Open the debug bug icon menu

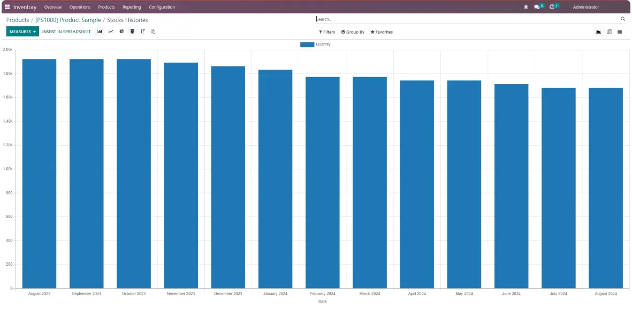pyautogui.click(x=526, y=7)
